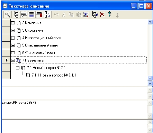Viewport: 153px width, 133px height.
Task: Click inside the text field with 'ыпывКРИ врта 79679'
Action: (74, 109)
